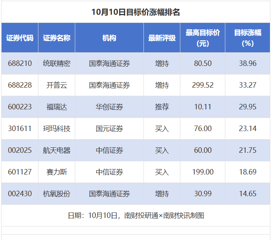This screenshot has width=273, height=240.
Task: Select stock name 赛力斯
Action: (x=57, y=172)
